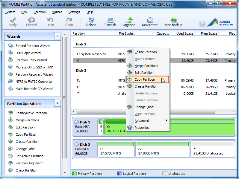Open the System menu
The width and height of the screenshot is (239, 179).
(10, 12)
